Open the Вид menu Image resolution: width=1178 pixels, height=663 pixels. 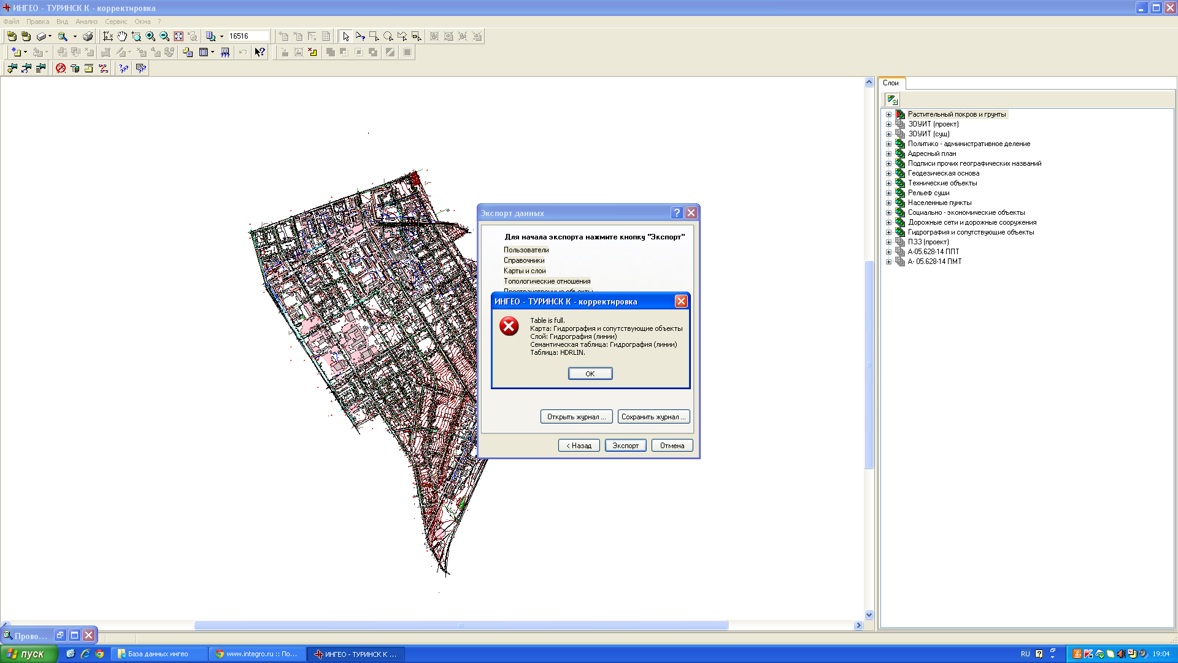point(62,21)
